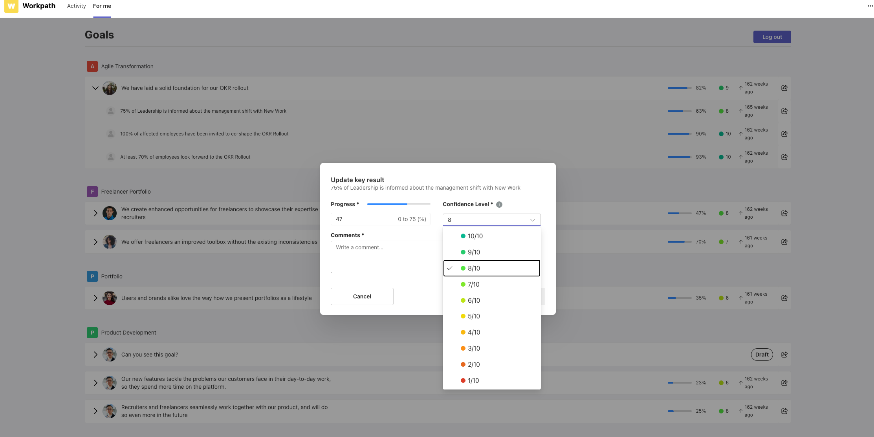
Task: Click the share icon for the portfolios as a lifestyle goal
Action: pyautogui.click(x=784, y=298)
